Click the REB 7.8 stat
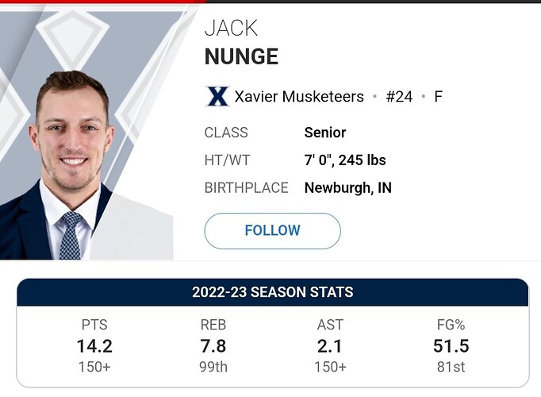Viewport: 541px width, 397px height. 214,345
